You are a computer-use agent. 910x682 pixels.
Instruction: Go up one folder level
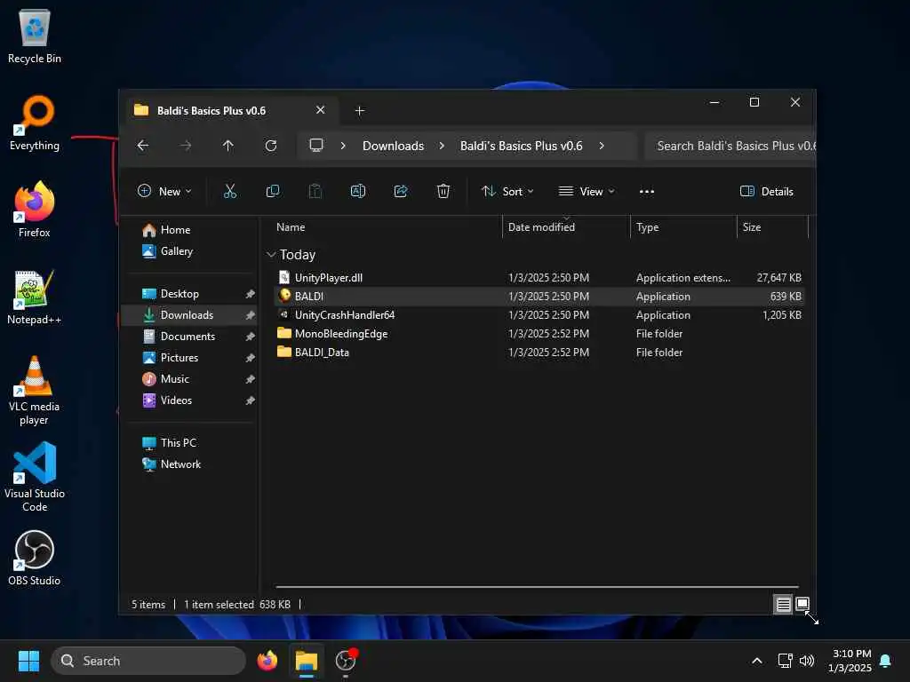tap(228, 146)
